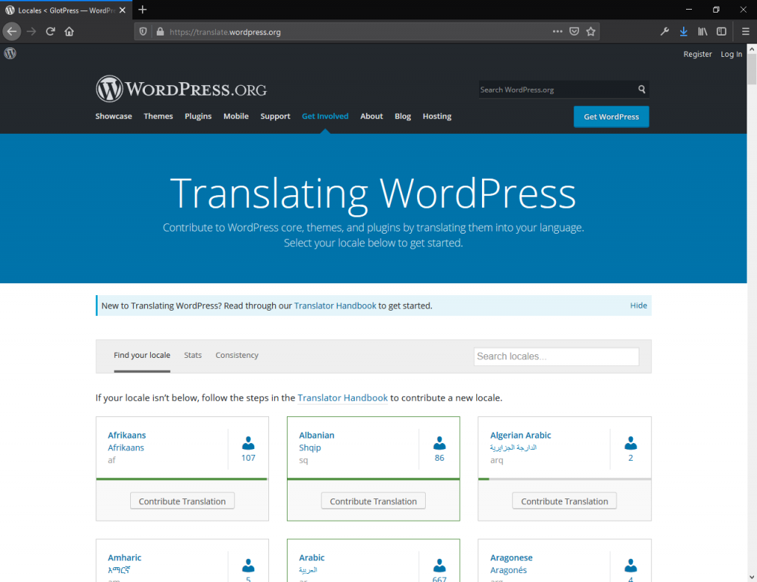Show downloads panel
The width and height of the screenshot is (757, 582).
(684, 31)
